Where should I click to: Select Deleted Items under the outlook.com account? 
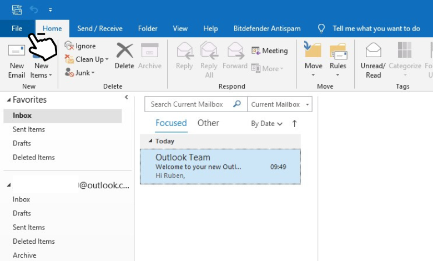click(34, 242)
